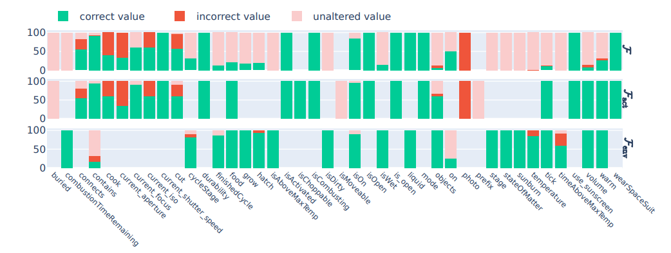Click the 'correct value' legend label

click(x=112, y=17)
